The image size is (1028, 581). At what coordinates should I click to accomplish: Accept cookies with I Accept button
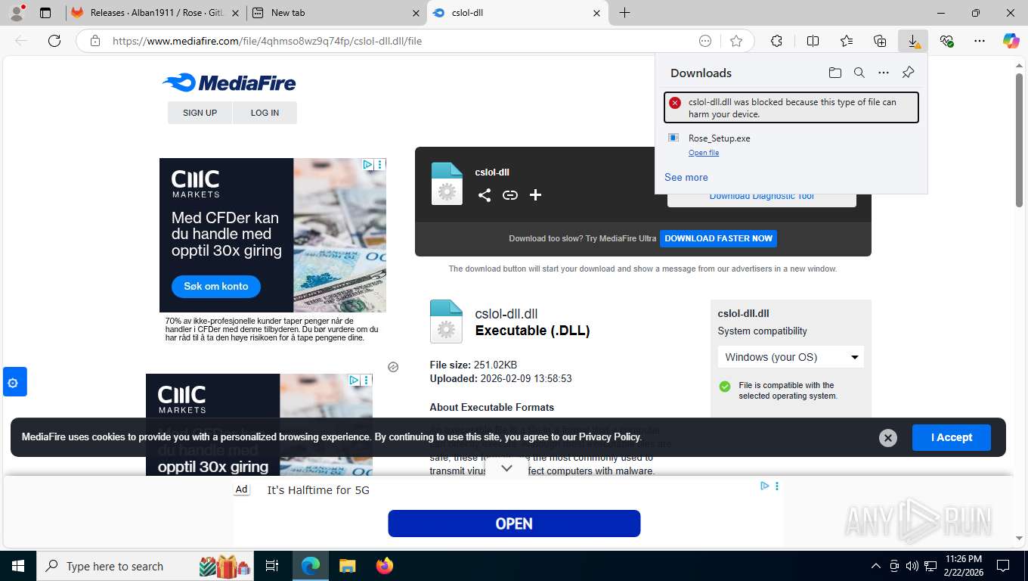(x=951, y=437)
